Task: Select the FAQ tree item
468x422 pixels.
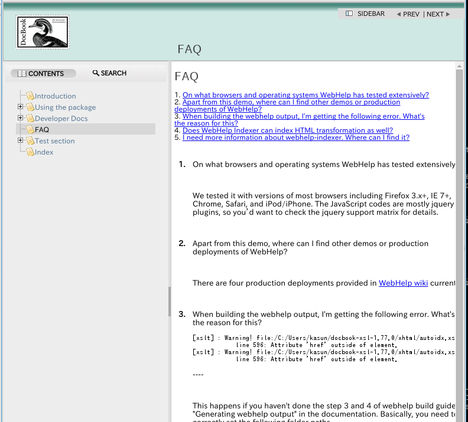Action: tap(42, 130)
